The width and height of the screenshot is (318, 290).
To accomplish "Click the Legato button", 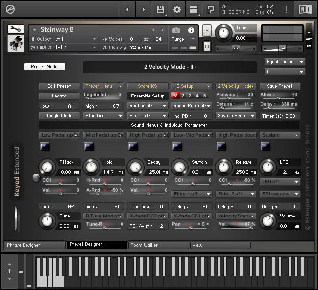I will pos(59,96).
